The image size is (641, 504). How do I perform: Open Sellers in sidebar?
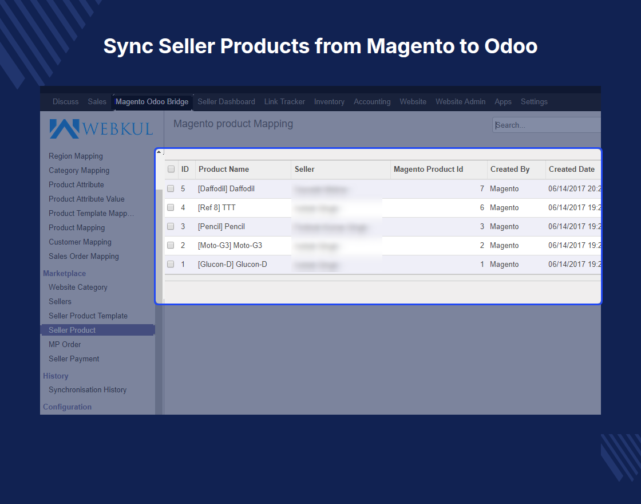(x=60, y=301)
